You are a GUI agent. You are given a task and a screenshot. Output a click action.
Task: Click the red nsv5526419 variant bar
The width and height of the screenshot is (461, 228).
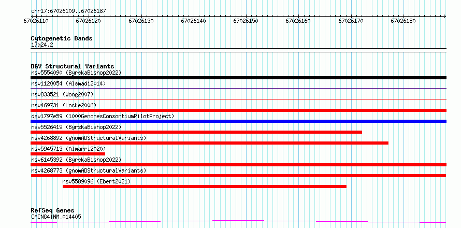click(x=196, y=132)
